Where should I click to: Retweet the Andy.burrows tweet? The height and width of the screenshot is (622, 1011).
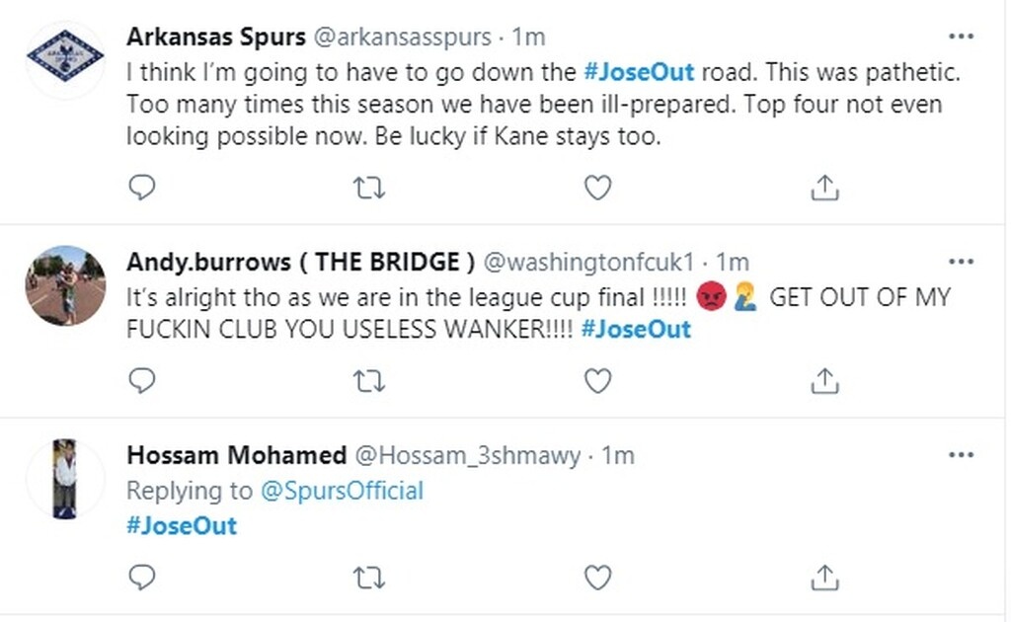pos(369,380)
